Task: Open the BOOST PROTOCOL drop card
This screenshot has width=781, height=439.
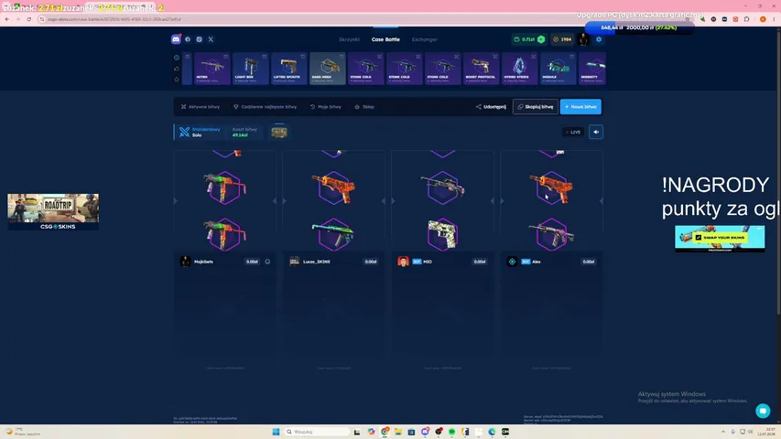Action: tap(481, 69)
